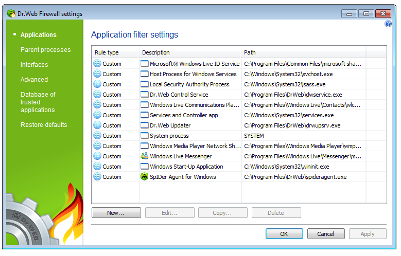Image resolution: width=401 pixels, height=256 pixels.
Task: Go to the Advanced section
Action: 34,80
